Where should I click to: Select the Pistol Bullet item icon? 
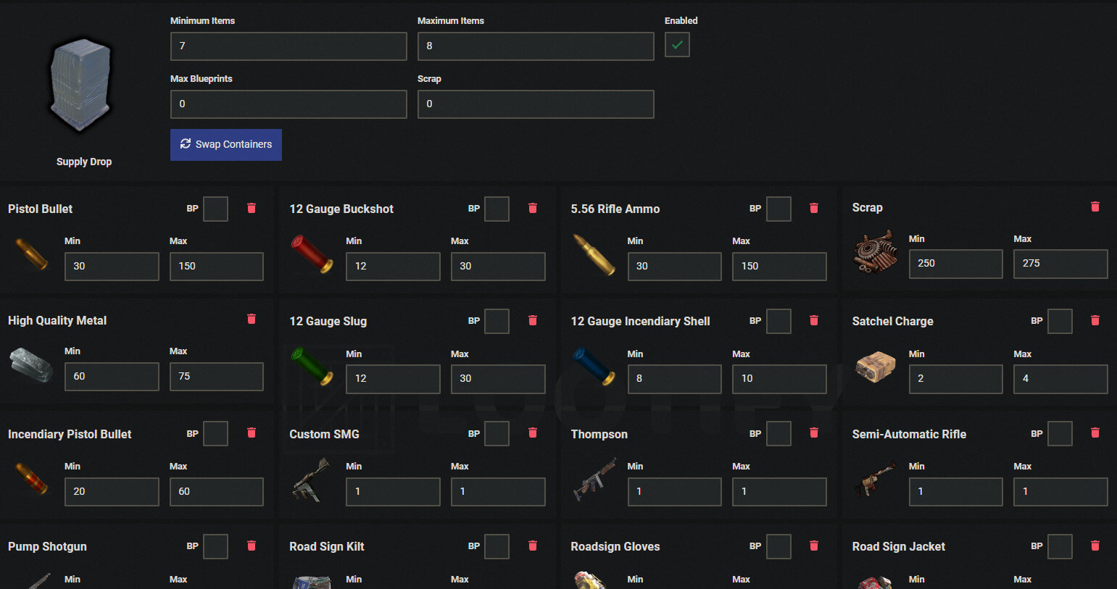(x=30, y=255)
